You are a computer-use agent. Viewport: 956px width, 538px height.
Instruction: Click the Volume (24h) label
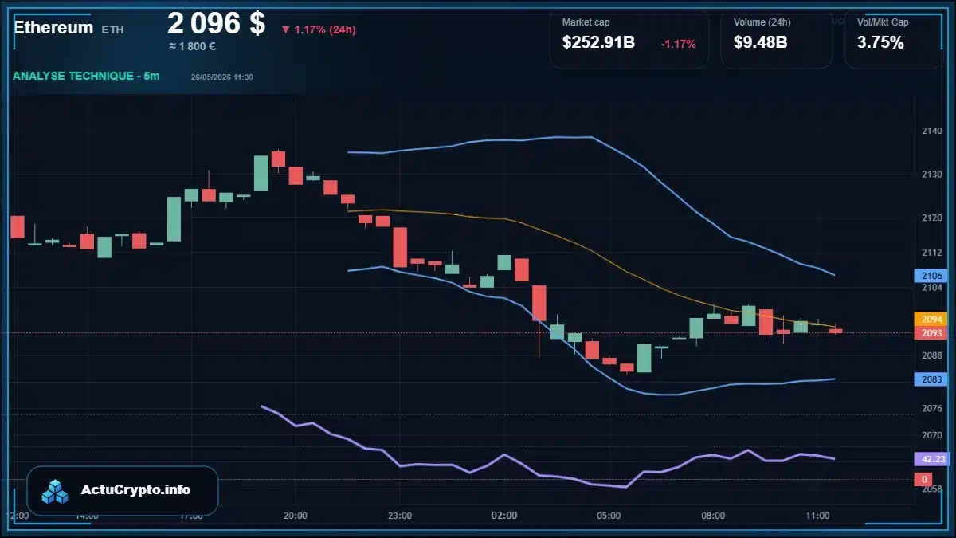pyautogui.click(x=761, y=22)
